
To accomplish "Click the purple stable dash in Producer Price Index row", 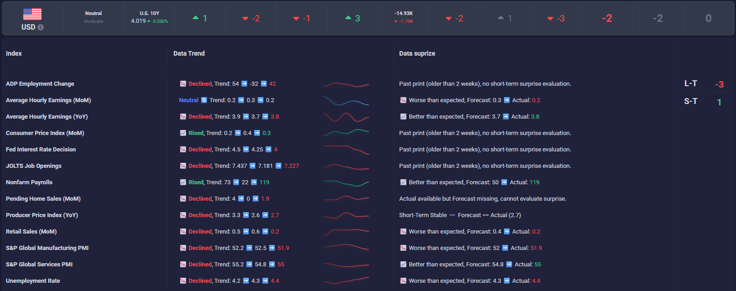I will (x=452, y=215).
